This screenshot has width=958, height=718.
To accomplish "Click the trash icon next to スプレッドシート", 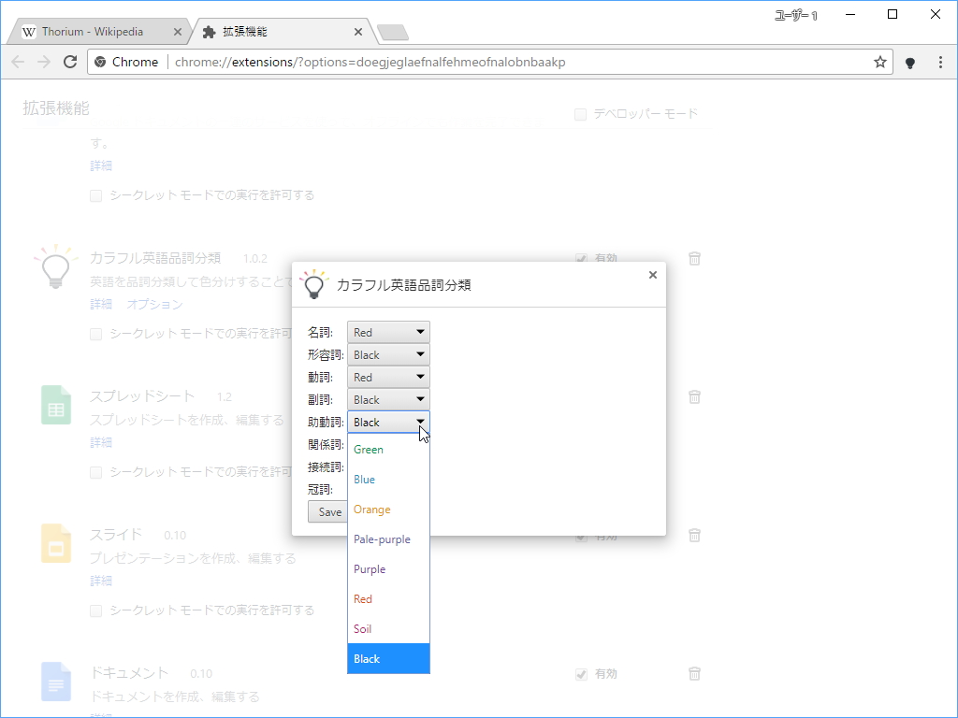I will (x=693, y=396).
